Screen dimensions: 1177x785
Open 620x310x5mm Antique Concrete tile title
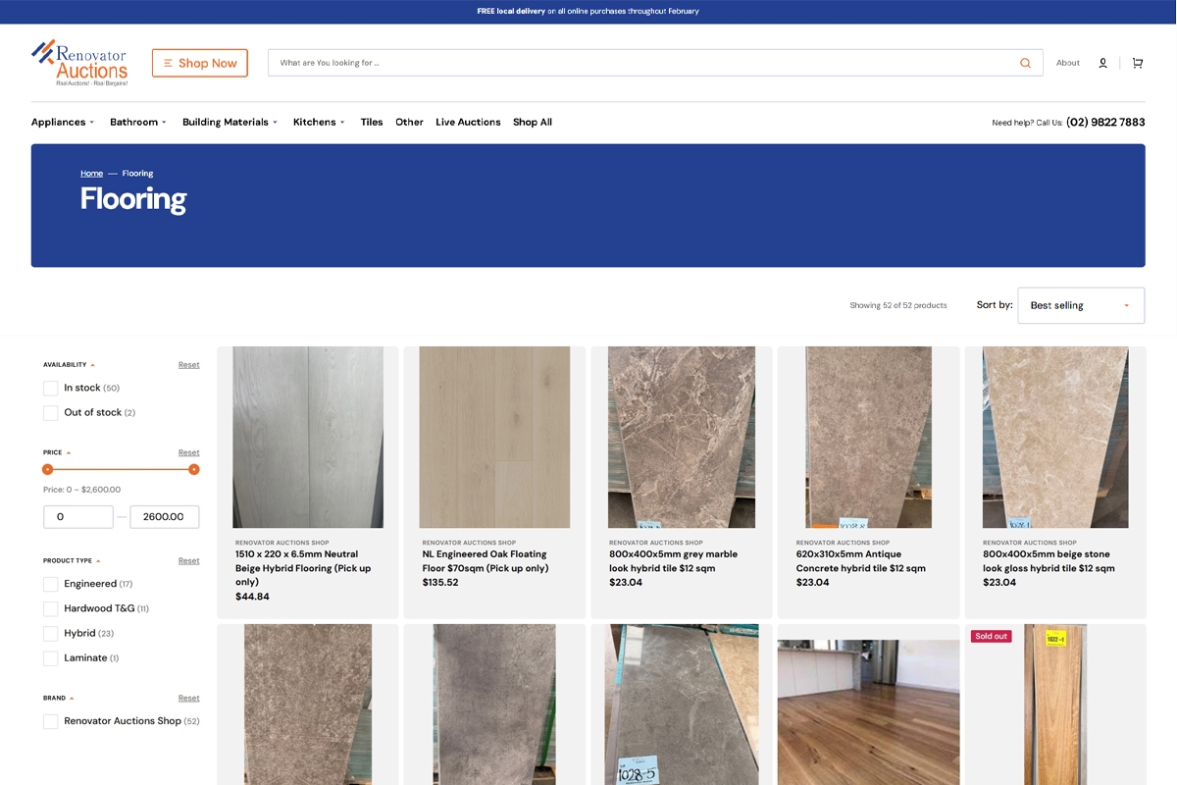click(x=861, y=561)
